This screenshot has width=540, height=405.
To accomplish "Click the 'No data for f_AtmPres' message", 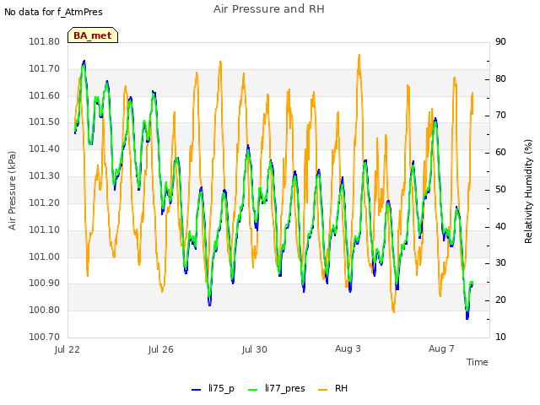I will (x=53, y=12).
